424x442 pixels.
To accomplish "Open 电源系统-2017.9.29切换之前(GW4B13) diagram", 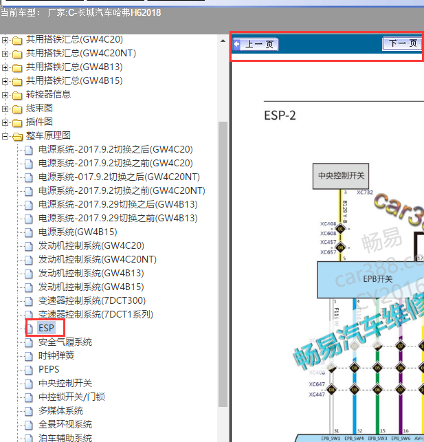I will click(x=118, y=219).
